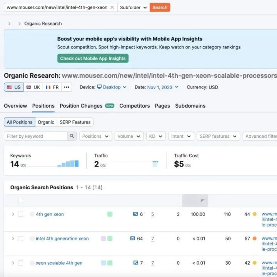
Task: Click the KD difficulty dot for 4th gen xeon
Action: coord(254,214)
